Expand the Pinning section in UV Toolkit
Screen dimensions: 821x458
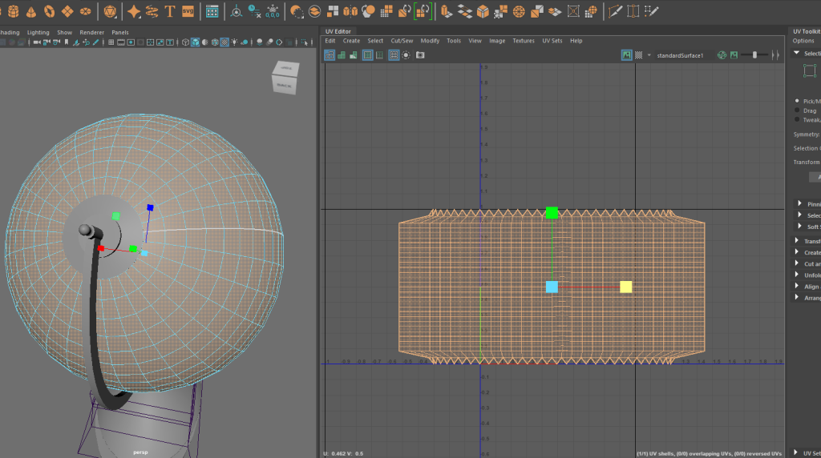coord(799,203)
